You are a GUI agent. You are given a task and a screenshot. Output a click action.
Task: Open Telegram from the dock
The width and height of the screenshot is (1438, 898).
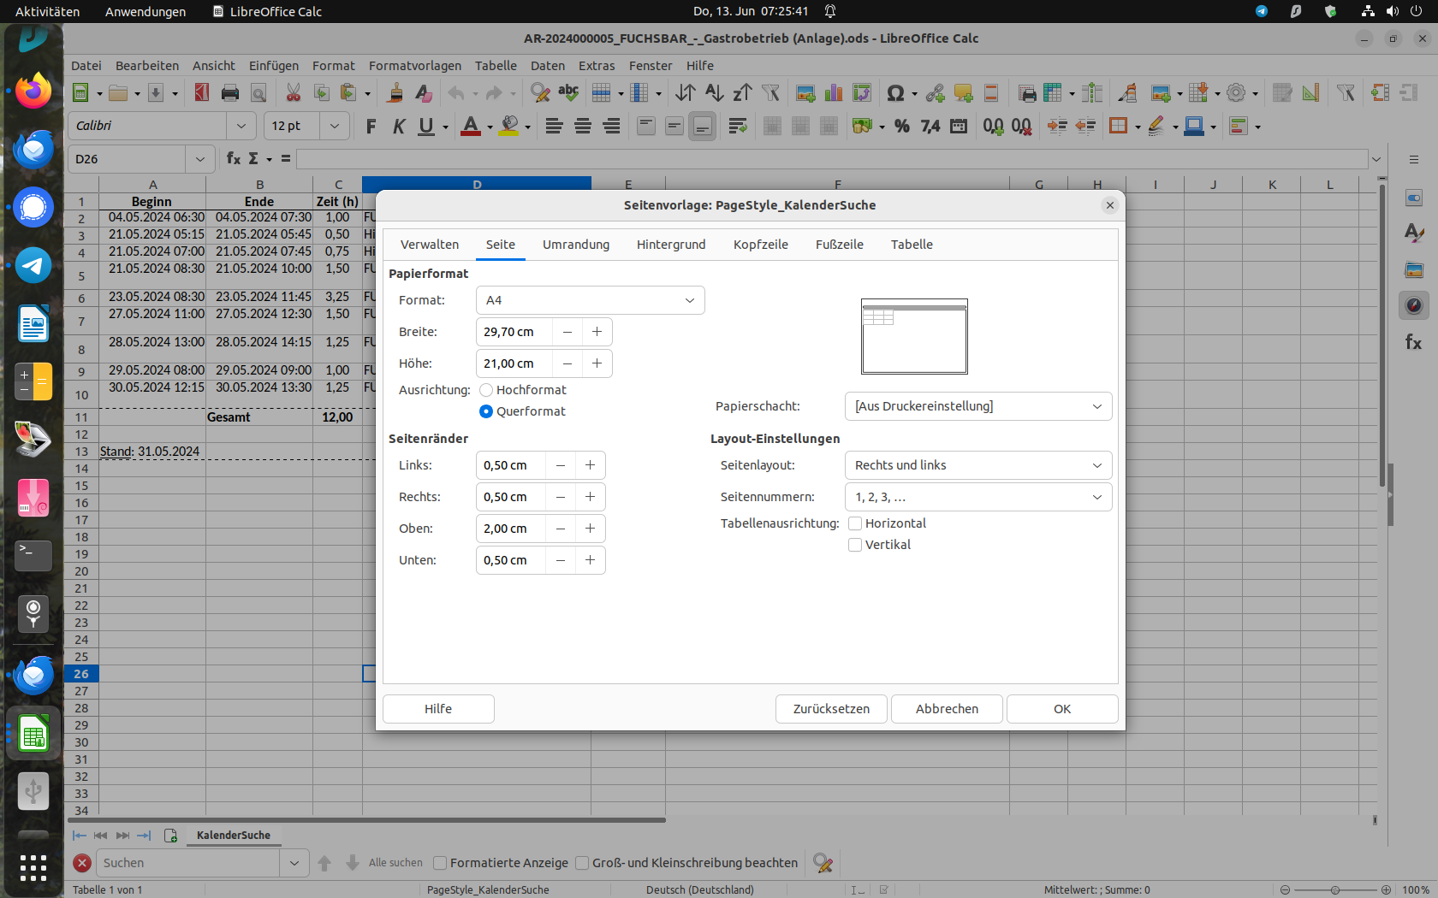(33, 266)
